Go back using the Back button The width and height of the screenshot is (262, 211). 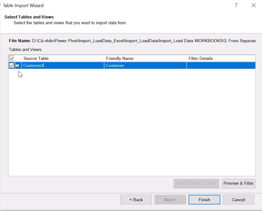[136, 199]
